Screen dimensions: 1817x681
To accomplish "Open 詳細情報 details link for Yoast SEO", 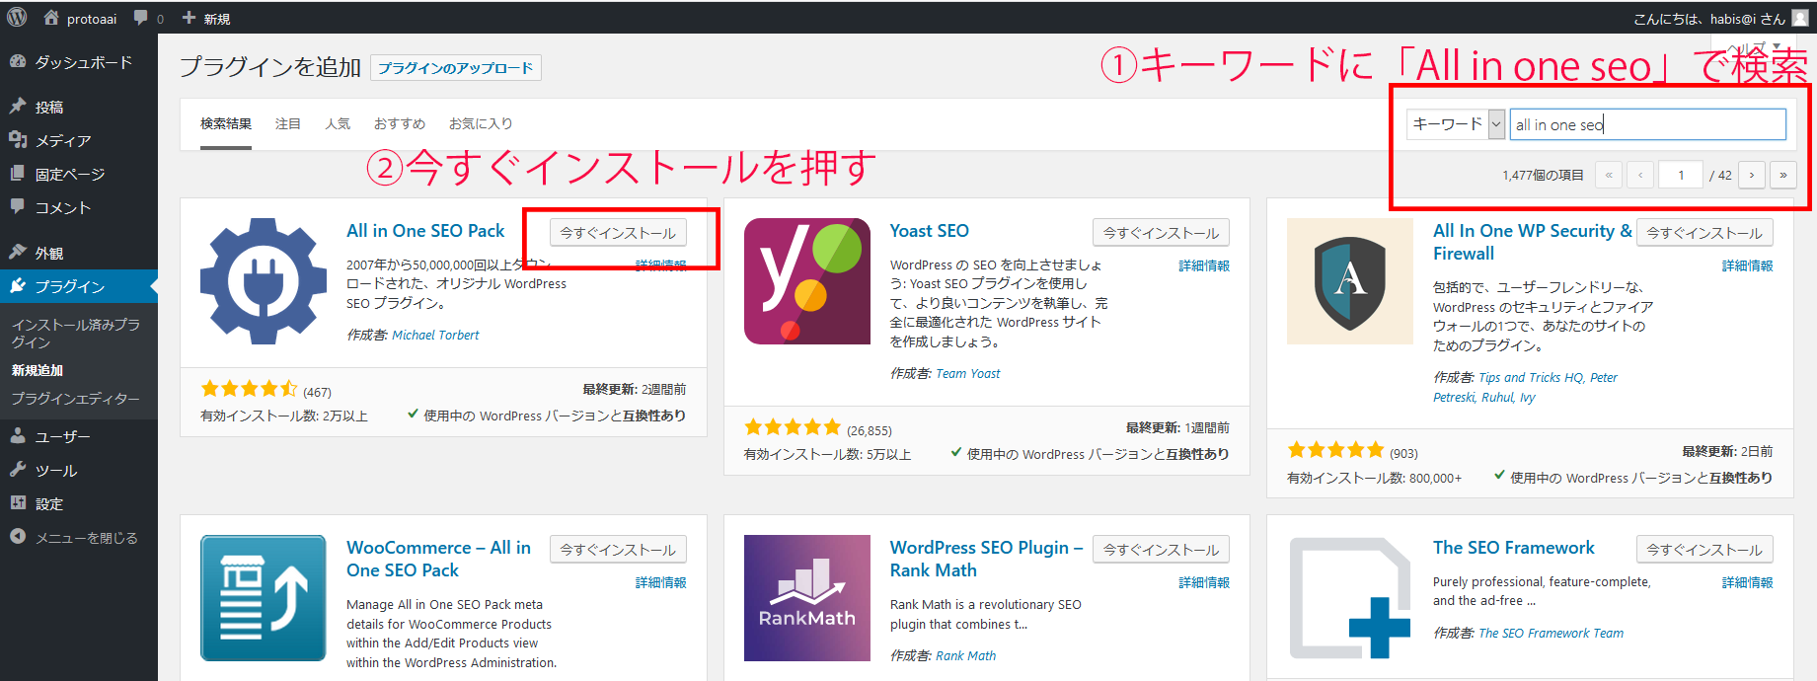I will tap(1203, 265).
